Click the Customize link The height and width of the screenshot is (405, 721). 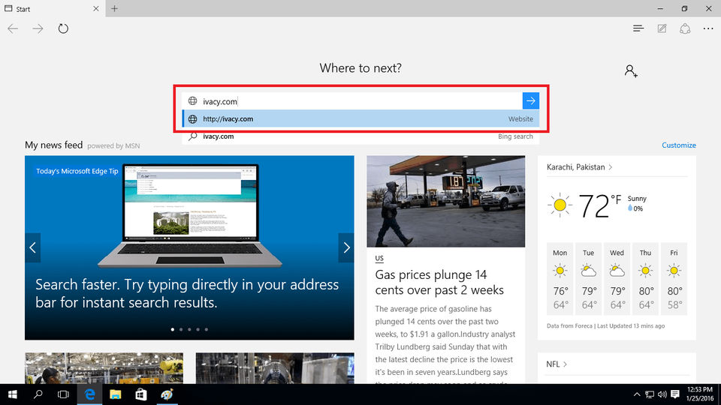click(679, 145)
